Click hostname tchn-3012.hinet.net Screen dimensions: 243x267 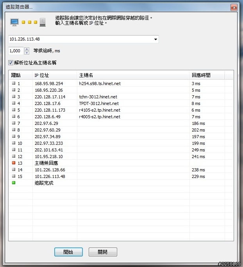(x=98, y=97)
